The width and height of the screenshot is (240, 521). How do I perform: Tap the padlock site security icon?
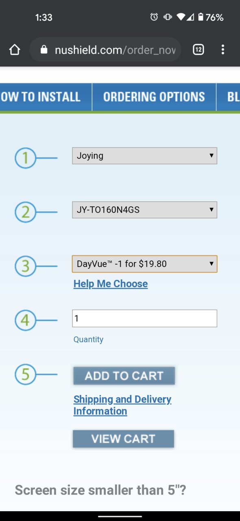point(44,50)
